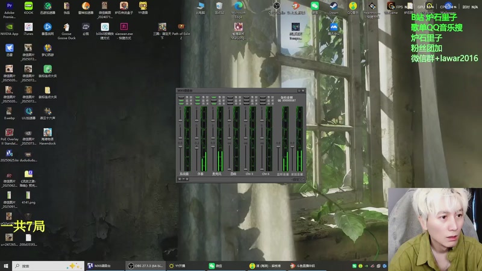Image resolution: width=482 pixels, height=271 pixels.
Task: Select the 4141.png file icon
Action: pos(28,195)
